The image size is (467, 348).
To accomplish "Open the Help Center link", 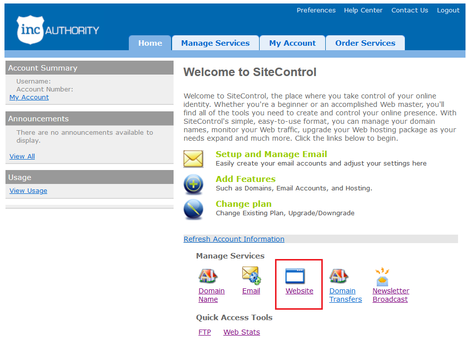I will pyautogui.click(x=363, y=10).
